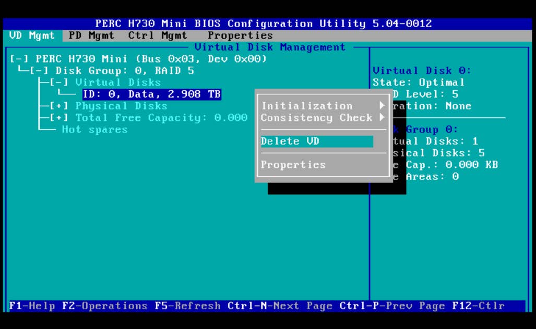Viewport: 536px width, 329px height.
Task: Click the Virtual Disks: 1 count
Action: (435, 141)
